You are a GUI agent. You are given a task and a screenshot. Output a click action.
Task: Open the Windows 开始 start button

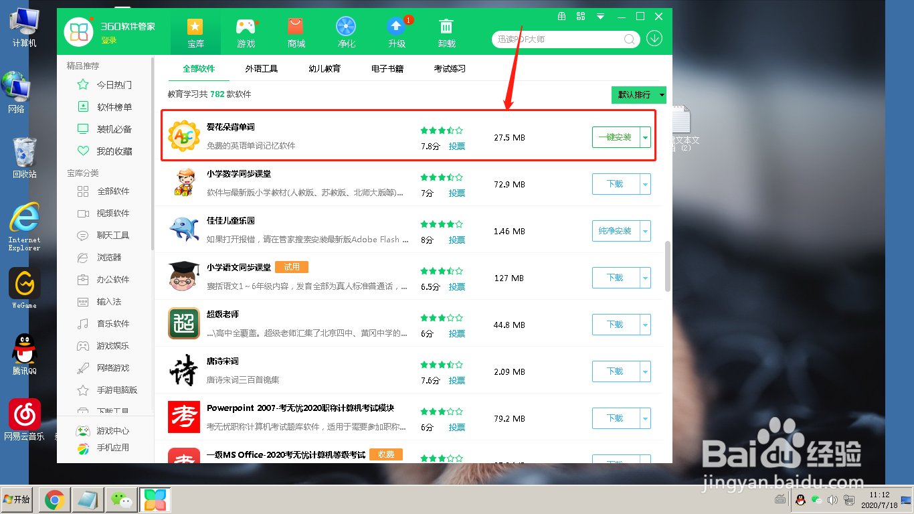17,499
